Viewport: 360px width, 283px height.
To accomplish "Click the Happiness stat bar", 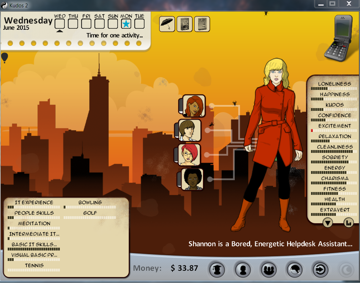I will (x=334, y=99).
